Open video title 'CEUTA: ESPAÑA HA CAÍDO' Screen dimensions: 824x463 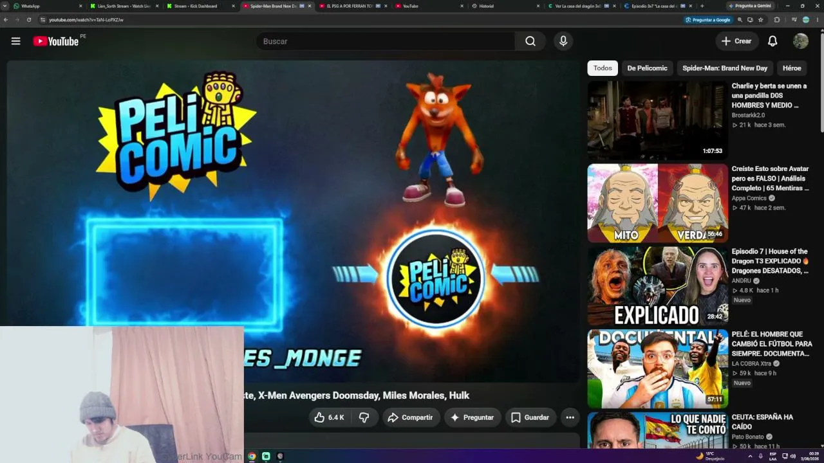[763, 422]
